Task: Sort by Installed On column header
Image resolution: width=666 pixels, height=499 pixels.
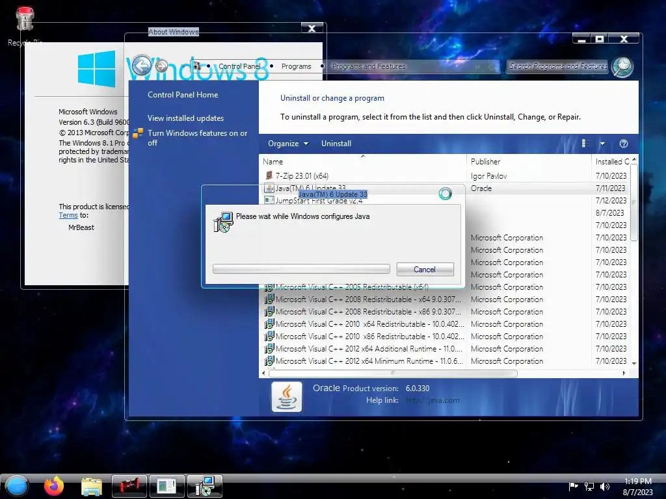Action: point(610,162)
